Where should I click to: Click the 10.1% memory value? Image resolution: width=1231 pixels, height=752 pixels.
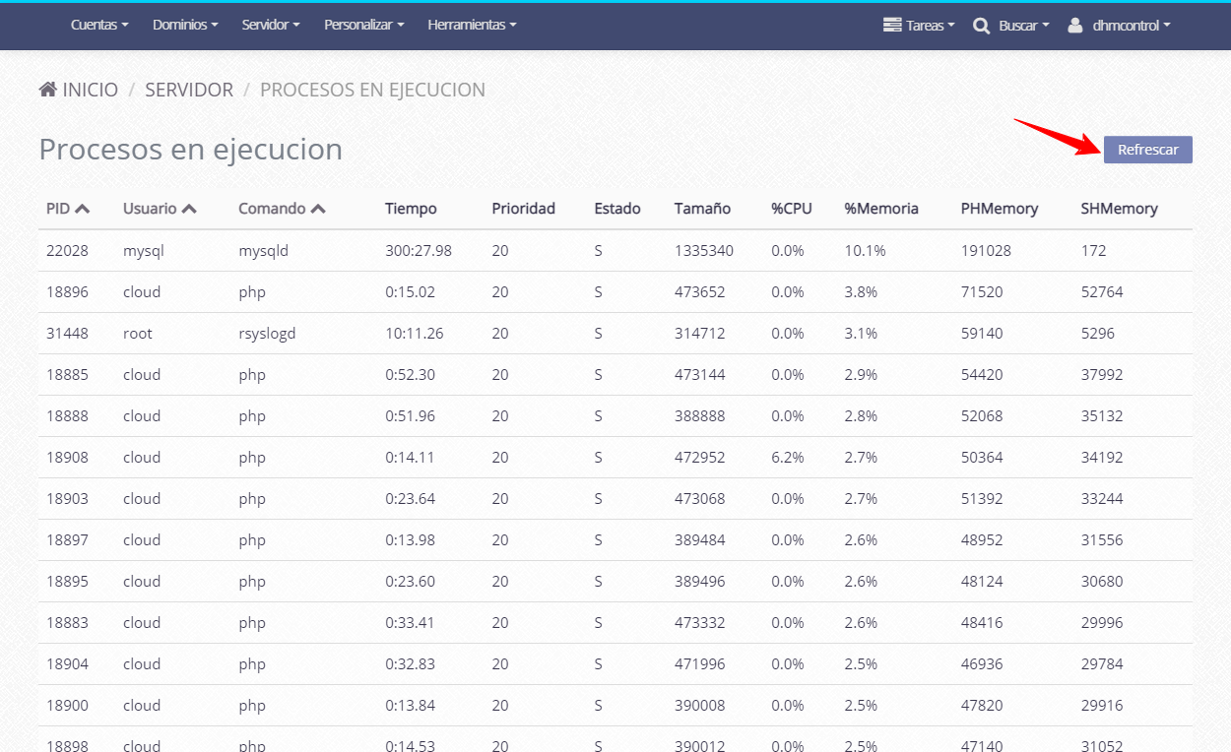(x=865, y=251)
